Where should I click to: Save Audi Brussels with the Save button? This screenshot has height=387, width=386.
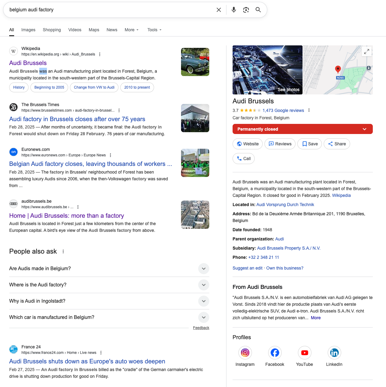[310, 144]
